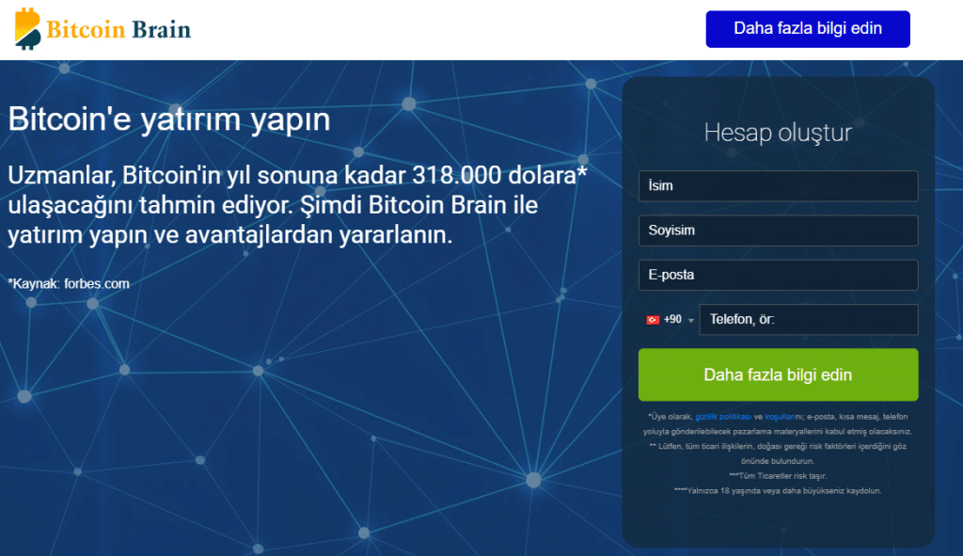
Task: Click the Bitcoin Brain logo icon
Action: point(27,29)
